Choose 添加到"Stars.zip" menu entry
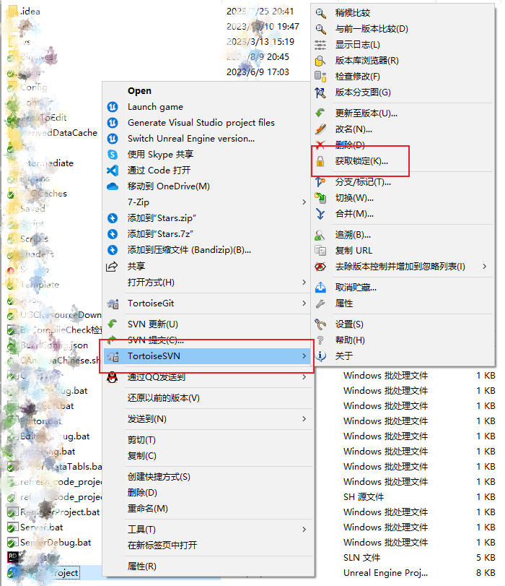505x586 pixels. click(x=162, y=218)
